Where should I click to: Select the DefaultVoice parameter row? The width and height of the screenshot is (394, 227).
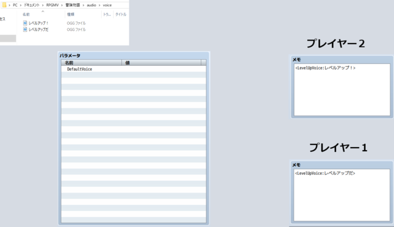coord(134,69)
